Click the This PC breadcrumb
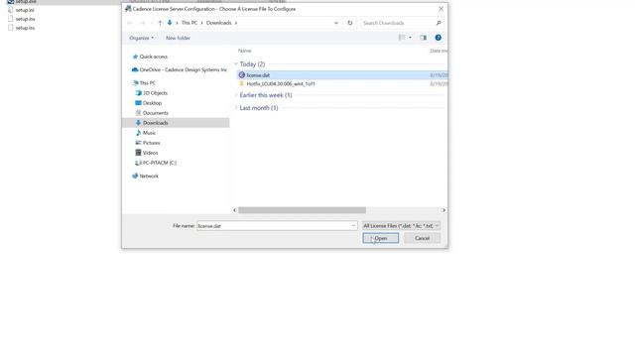 [190, 23]
